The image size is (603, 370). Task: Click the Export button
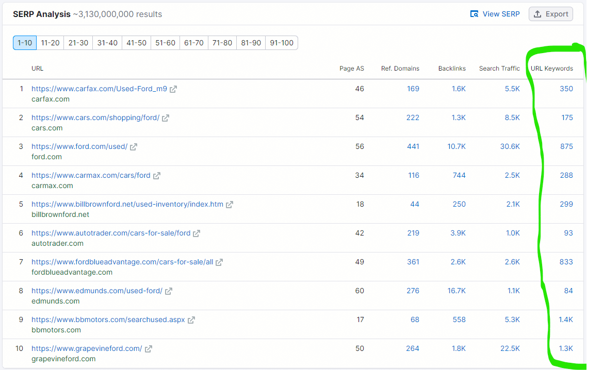tap(551, 14)
